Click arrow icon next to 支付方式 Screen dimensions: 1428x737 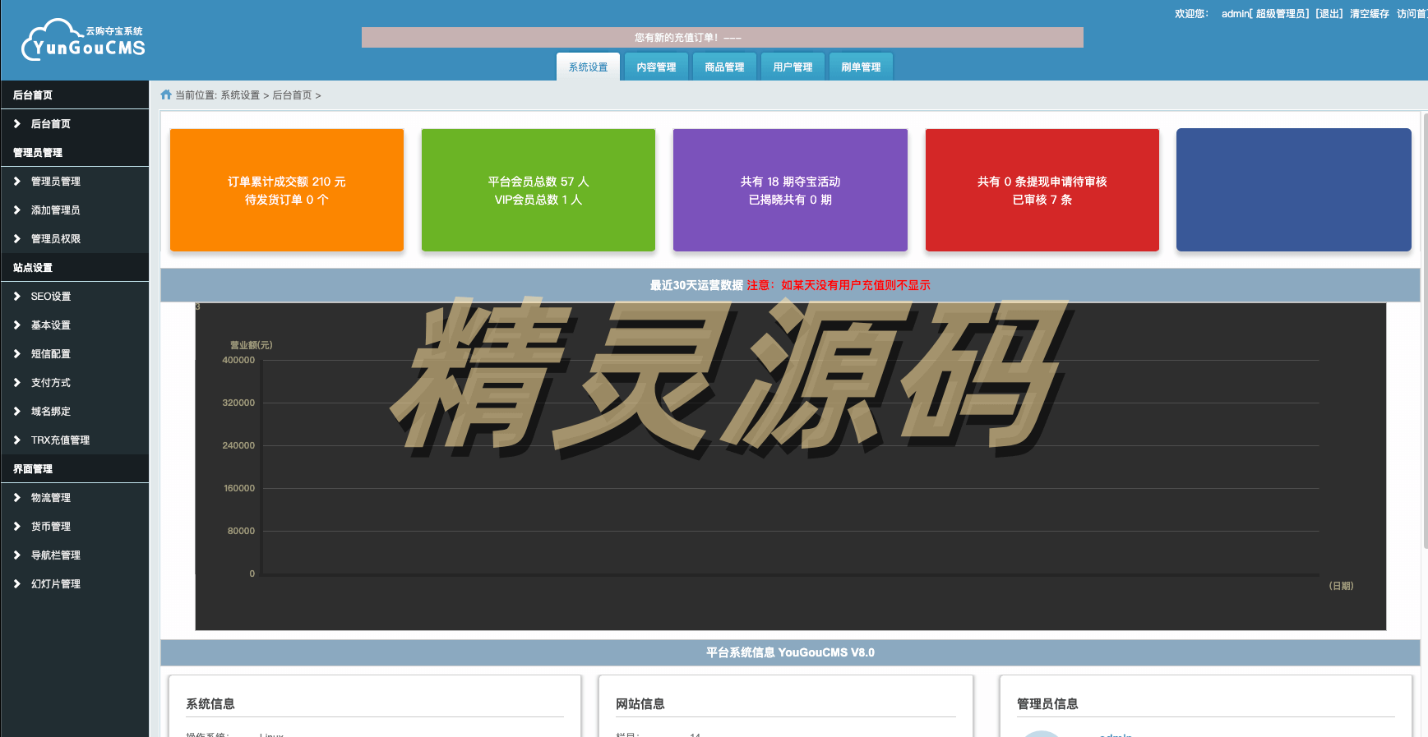click(x=17, y=383)
